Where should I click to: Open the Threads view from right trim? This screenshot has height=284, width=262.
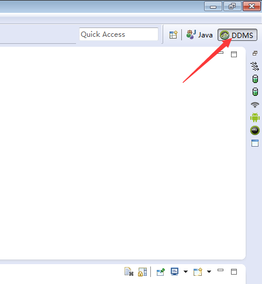coord(255,66)
